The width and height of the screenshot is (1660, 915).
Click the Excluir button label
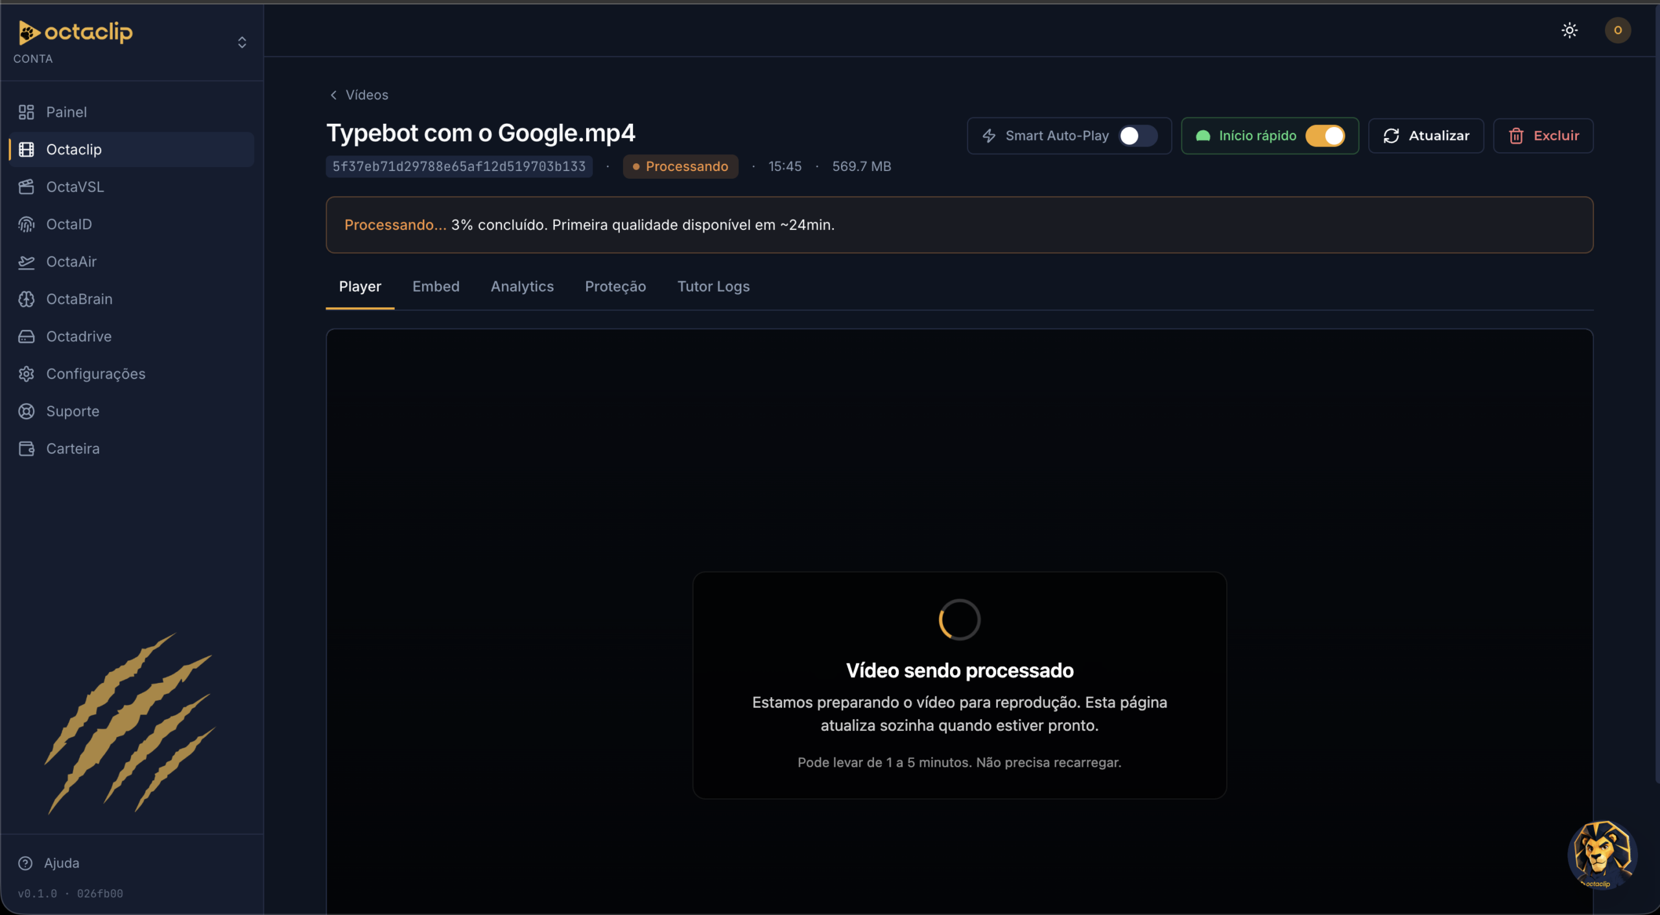[x=1556, y=136]
